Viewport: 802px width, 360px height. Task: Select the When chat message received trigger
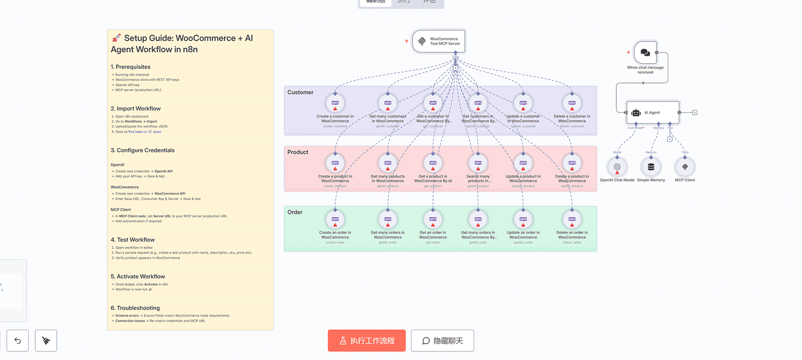tap(645, 52)
